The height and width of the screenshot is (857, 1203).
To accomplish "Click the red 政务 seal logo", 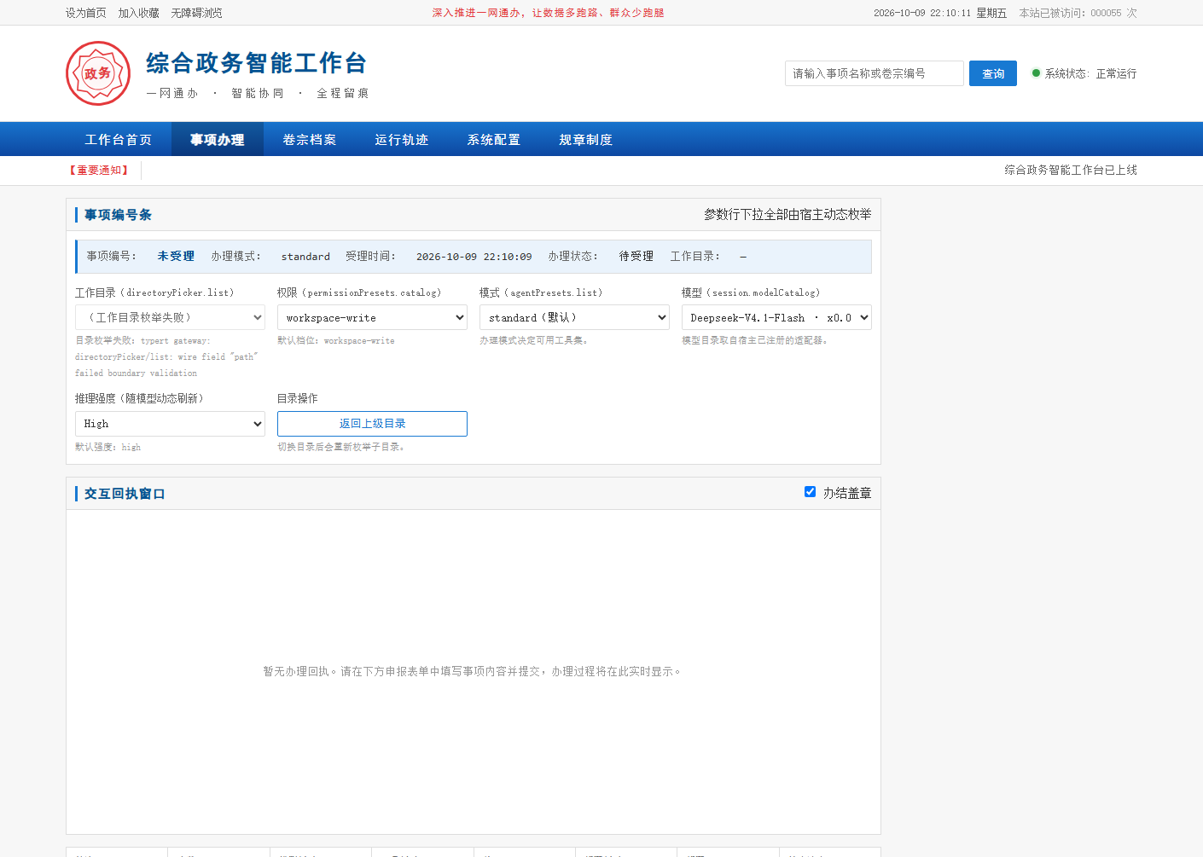I will coord(98,73).
